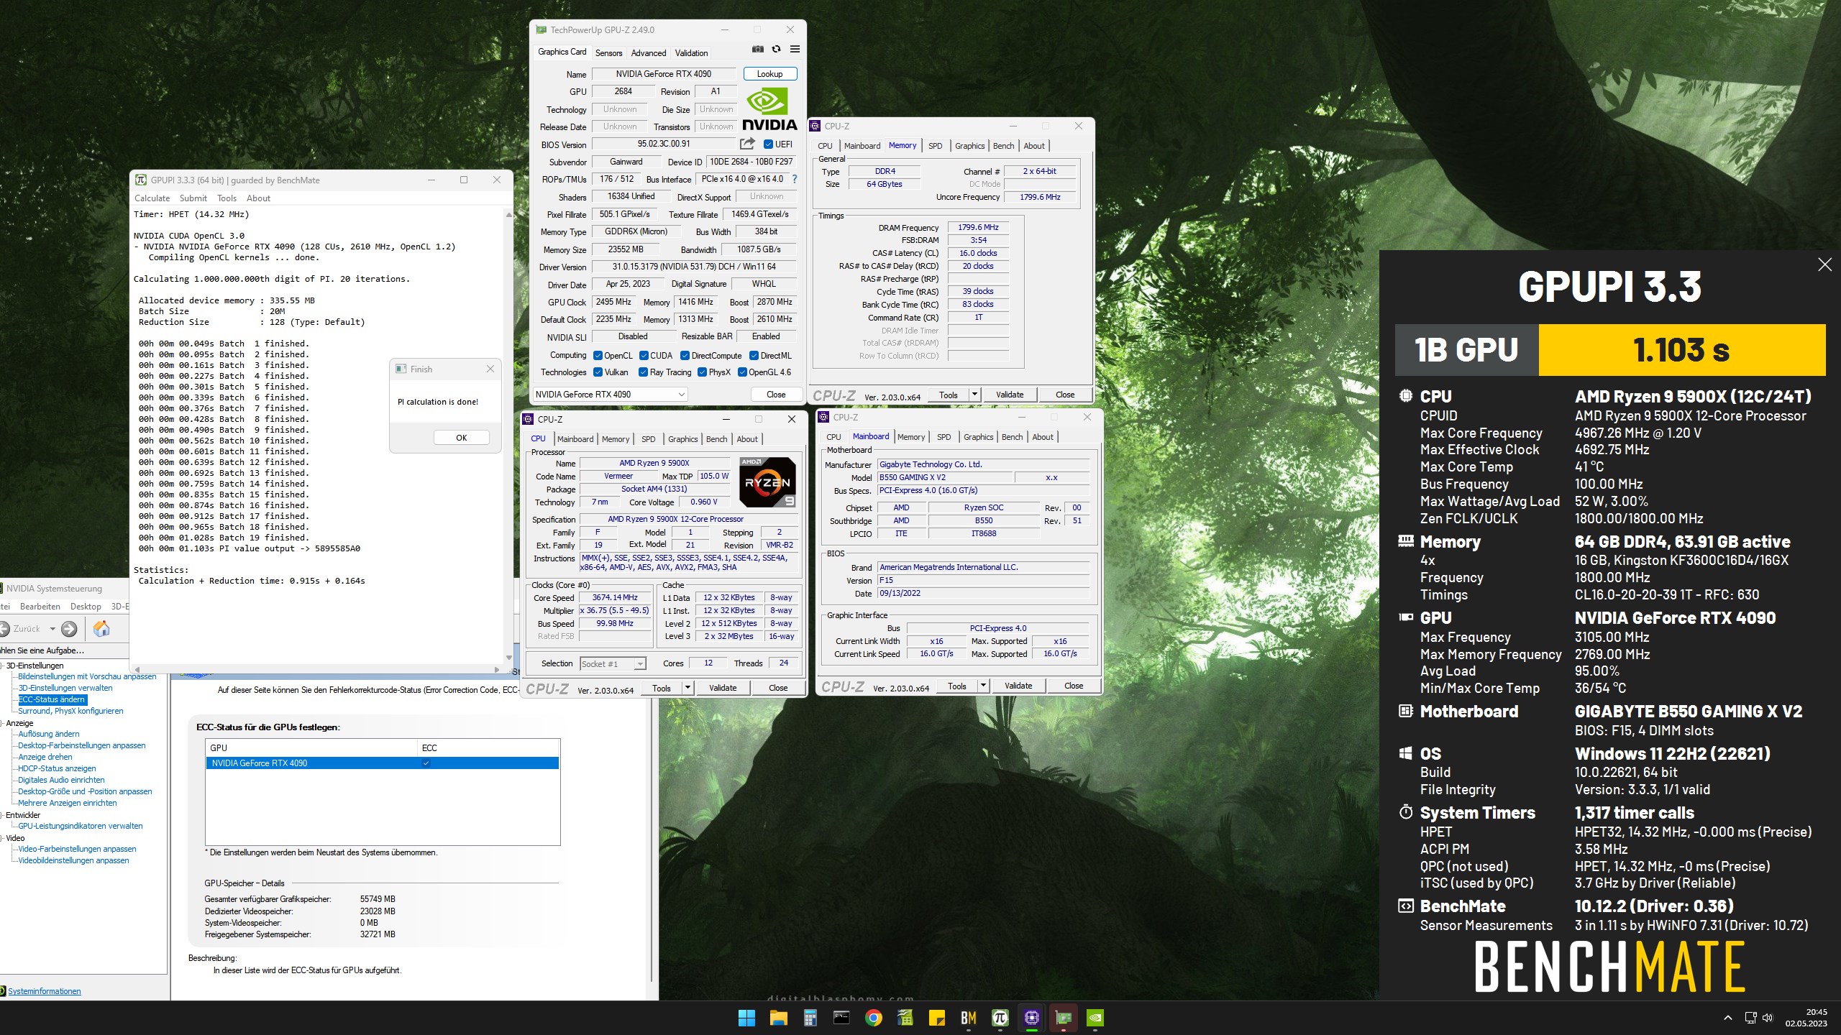
Task: Close the BenchMate result panel with X
Action: 1824,264
